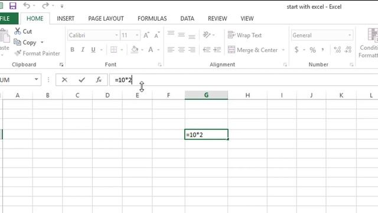Apply the font color A
Image resolution: width=378 pixels, height=213 pixels.
click(151, 50)
